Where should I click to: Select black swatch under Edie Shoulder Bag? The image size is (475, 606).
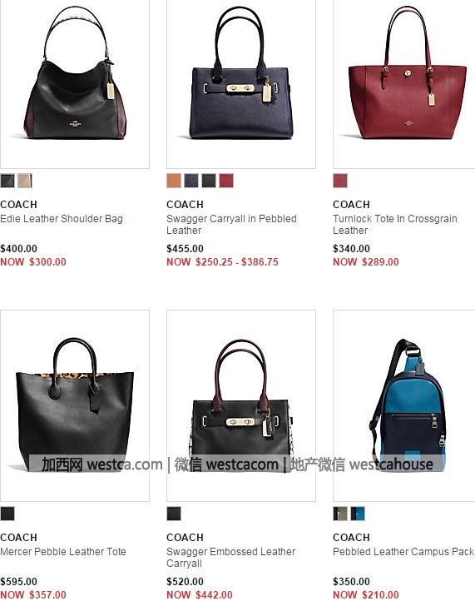tap(7, 181)
